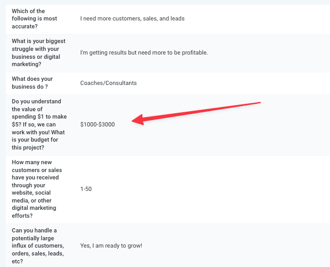
Task: Select the "What does your business do ?" label
Action: (32, 83)
